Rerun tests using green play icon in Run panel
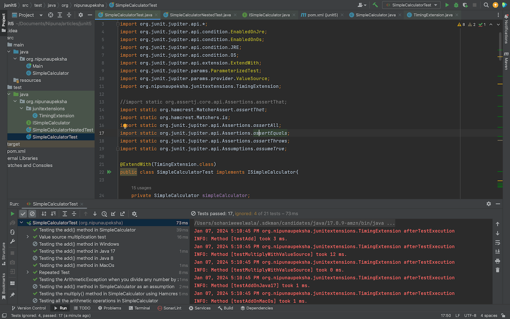Image resolution: width=510 pixels, height=319 pixels. [x=12, y=214]
